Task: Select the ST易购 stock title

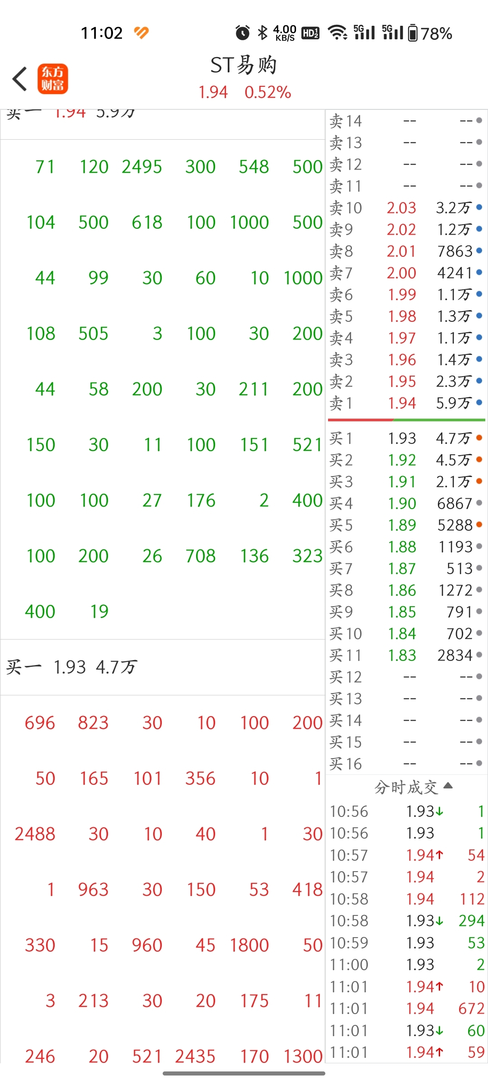Action: [244, 65]
